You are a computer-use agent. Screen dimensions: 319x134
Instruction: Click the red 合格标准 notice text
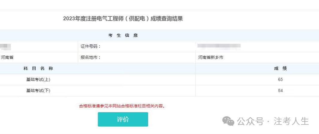[x=122, y=106]
